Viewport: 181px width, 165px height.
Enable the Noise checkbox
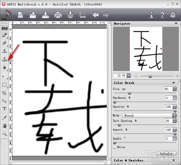[115, 147]
